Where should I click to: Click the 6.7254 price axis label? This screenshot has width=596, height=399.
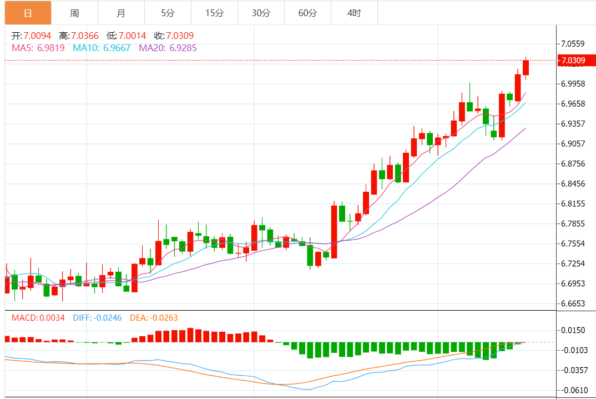[x=573, y=263]
